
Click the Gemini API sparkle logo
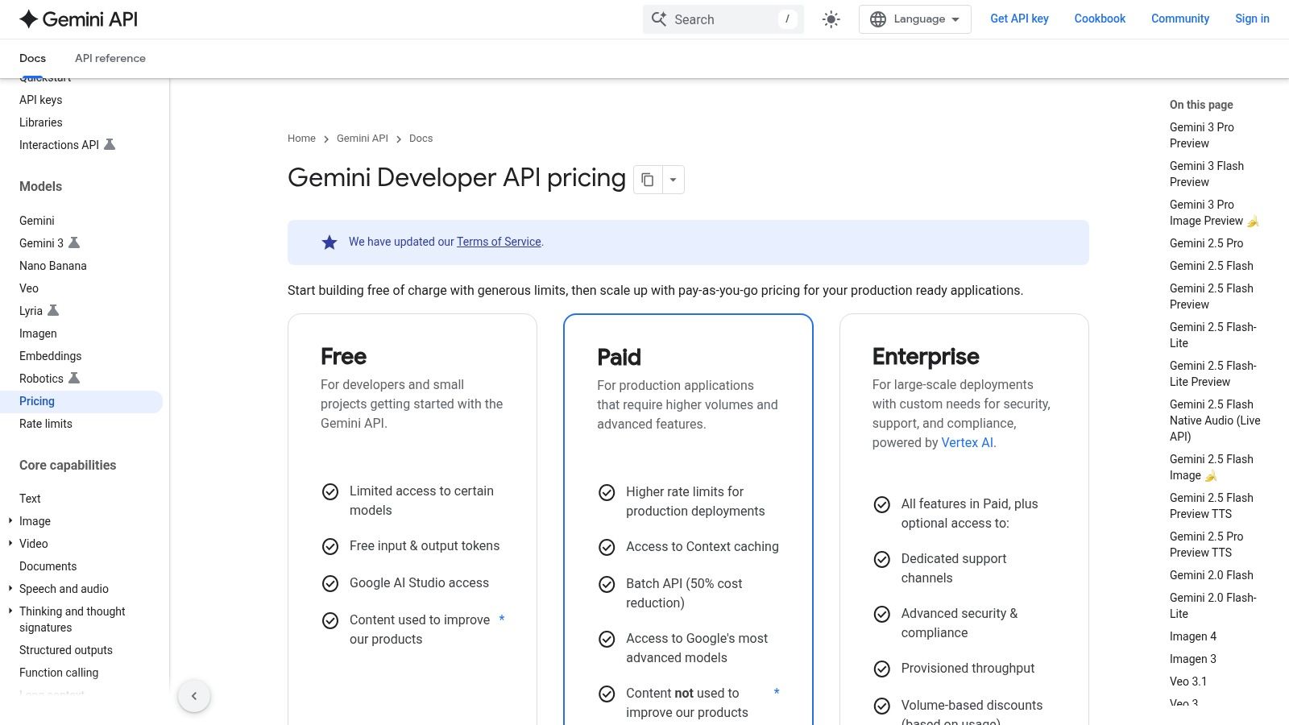click(28, 19)
